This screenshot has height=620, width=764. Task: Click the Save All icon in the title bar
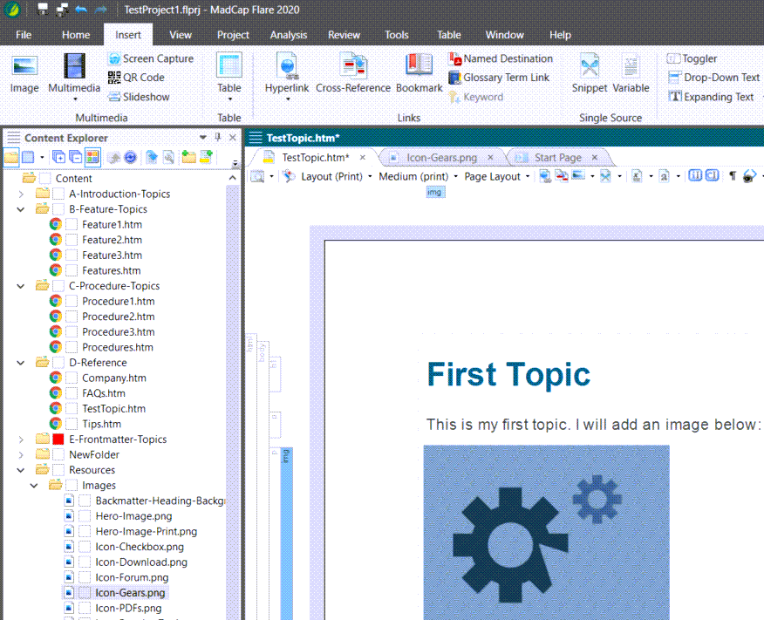pos(62,10)
